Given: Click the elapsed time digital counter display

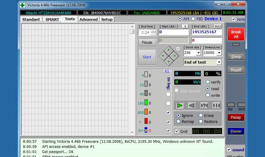Looking at the screenshot, I should click(x=207, y=131).
